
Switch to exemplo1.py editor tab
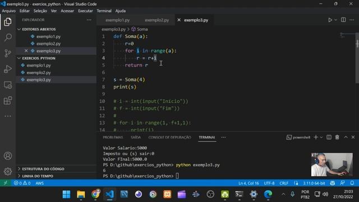pos(117,20)
